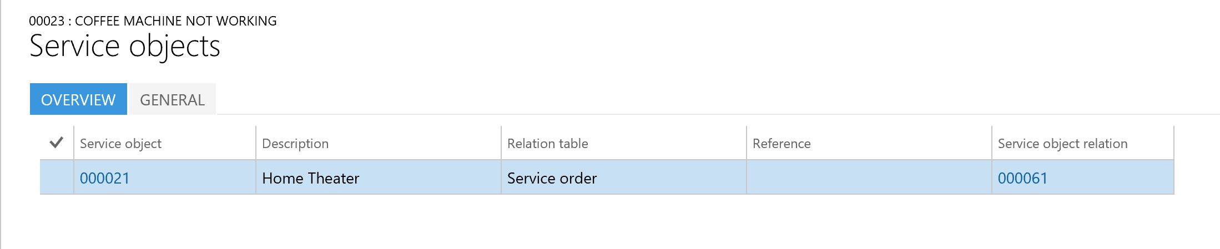Click the select-all checkmark in grid header
The height and width of the screenshot is (249, 1220).
(x=56, y=143)
